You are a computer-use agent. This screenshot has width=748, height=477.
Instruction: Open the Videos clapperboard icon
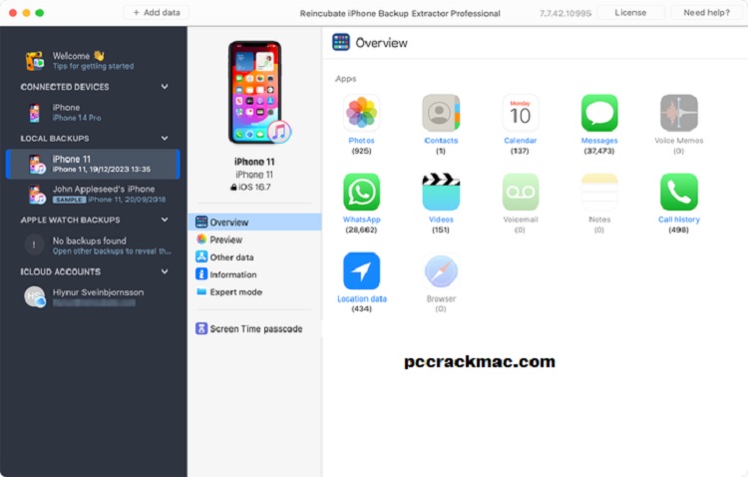(x=441, y=192)
